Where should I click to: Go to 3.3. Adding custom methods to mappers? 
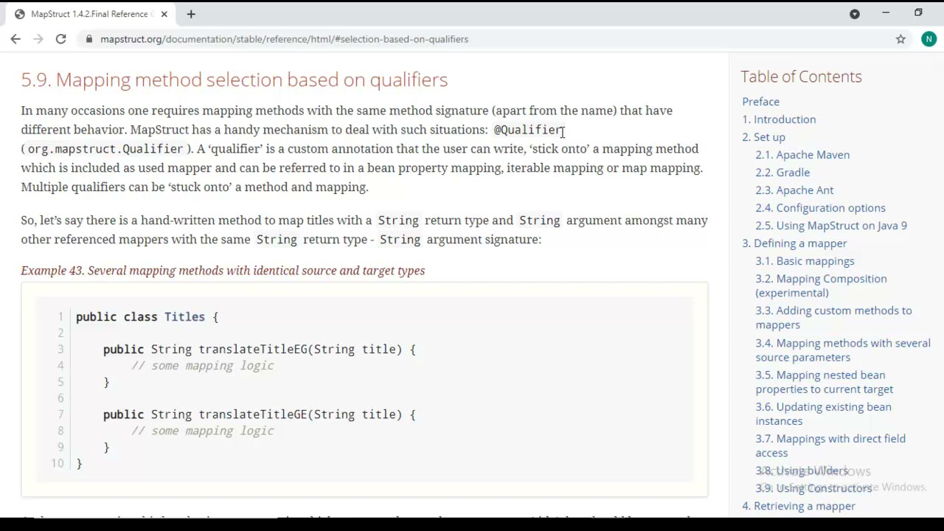tap(833, 317)
